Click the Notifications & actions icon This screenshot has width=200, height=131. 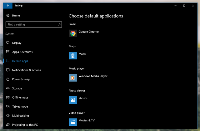[x=8, y=70]
